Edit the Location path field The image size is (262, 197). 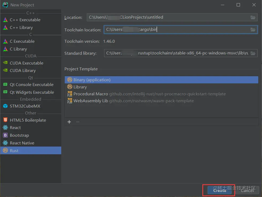[x=172, y=17]
